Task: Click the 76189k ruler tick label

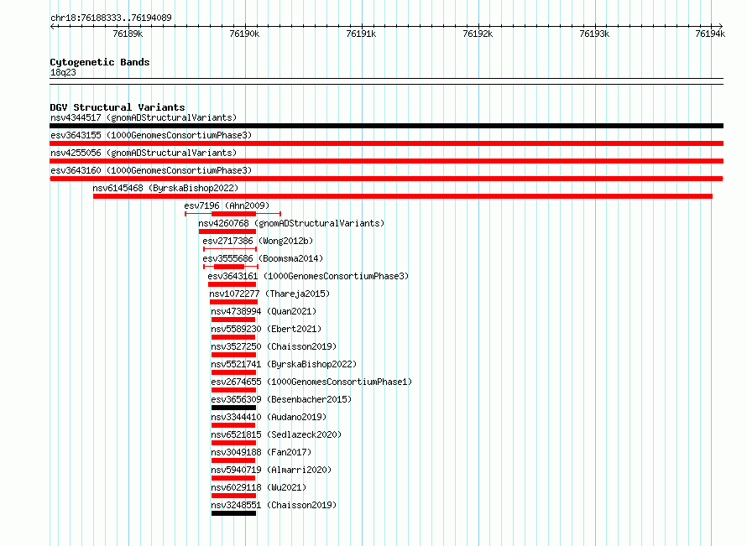Action: [x=128, y=34]
